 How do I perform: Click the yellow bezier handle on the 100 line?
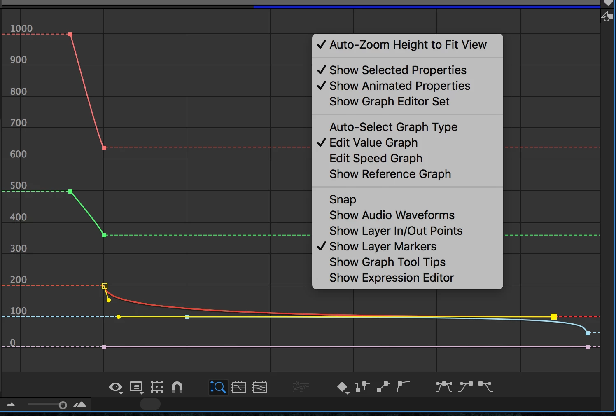[x=119, y=317]
